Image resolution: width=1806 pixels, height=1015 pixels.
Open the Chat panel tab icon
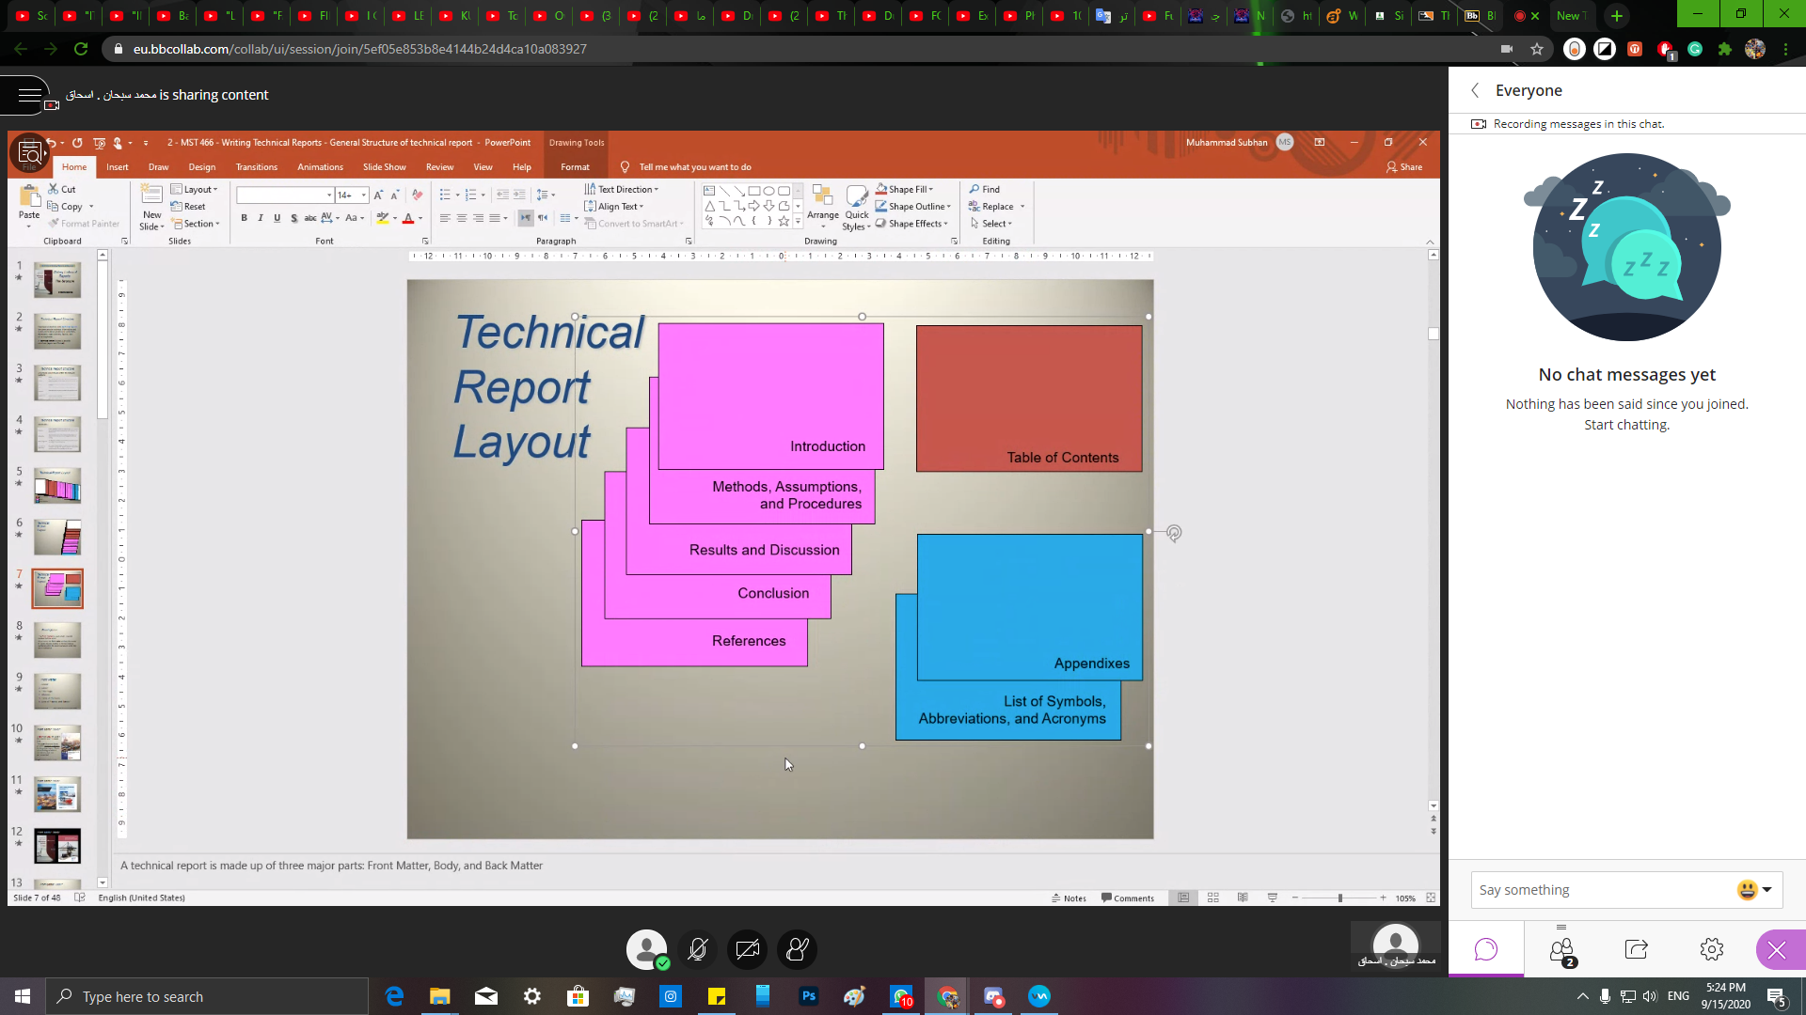tap(1486, 950)
